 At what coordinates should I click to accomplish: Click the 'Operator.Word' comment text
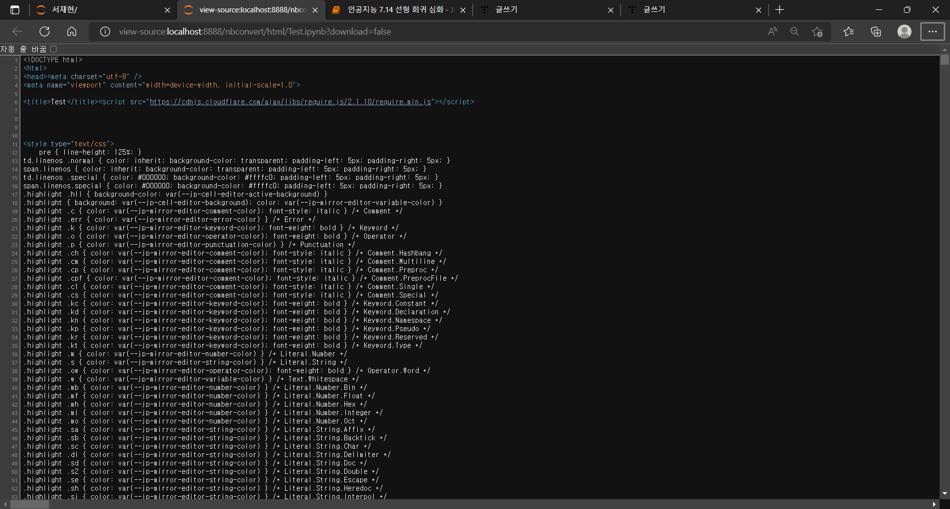(393, 371)
